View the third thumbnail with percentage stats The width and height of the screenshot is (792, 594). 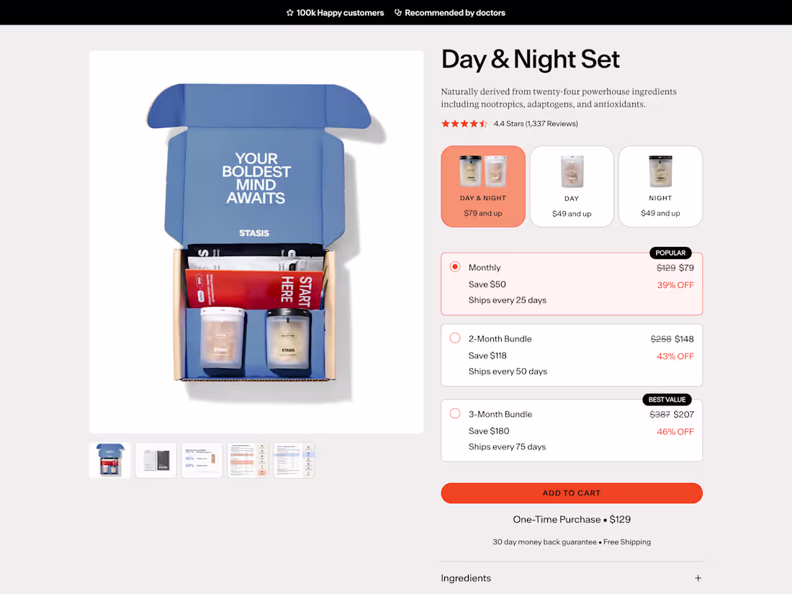(x=202, y=460)
